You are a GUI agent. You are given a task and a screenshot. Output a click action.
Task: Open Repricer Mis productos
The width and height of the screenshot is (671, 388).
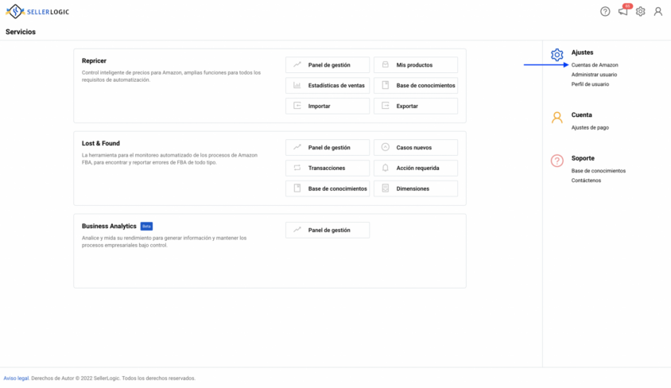[x=416, y=65]
